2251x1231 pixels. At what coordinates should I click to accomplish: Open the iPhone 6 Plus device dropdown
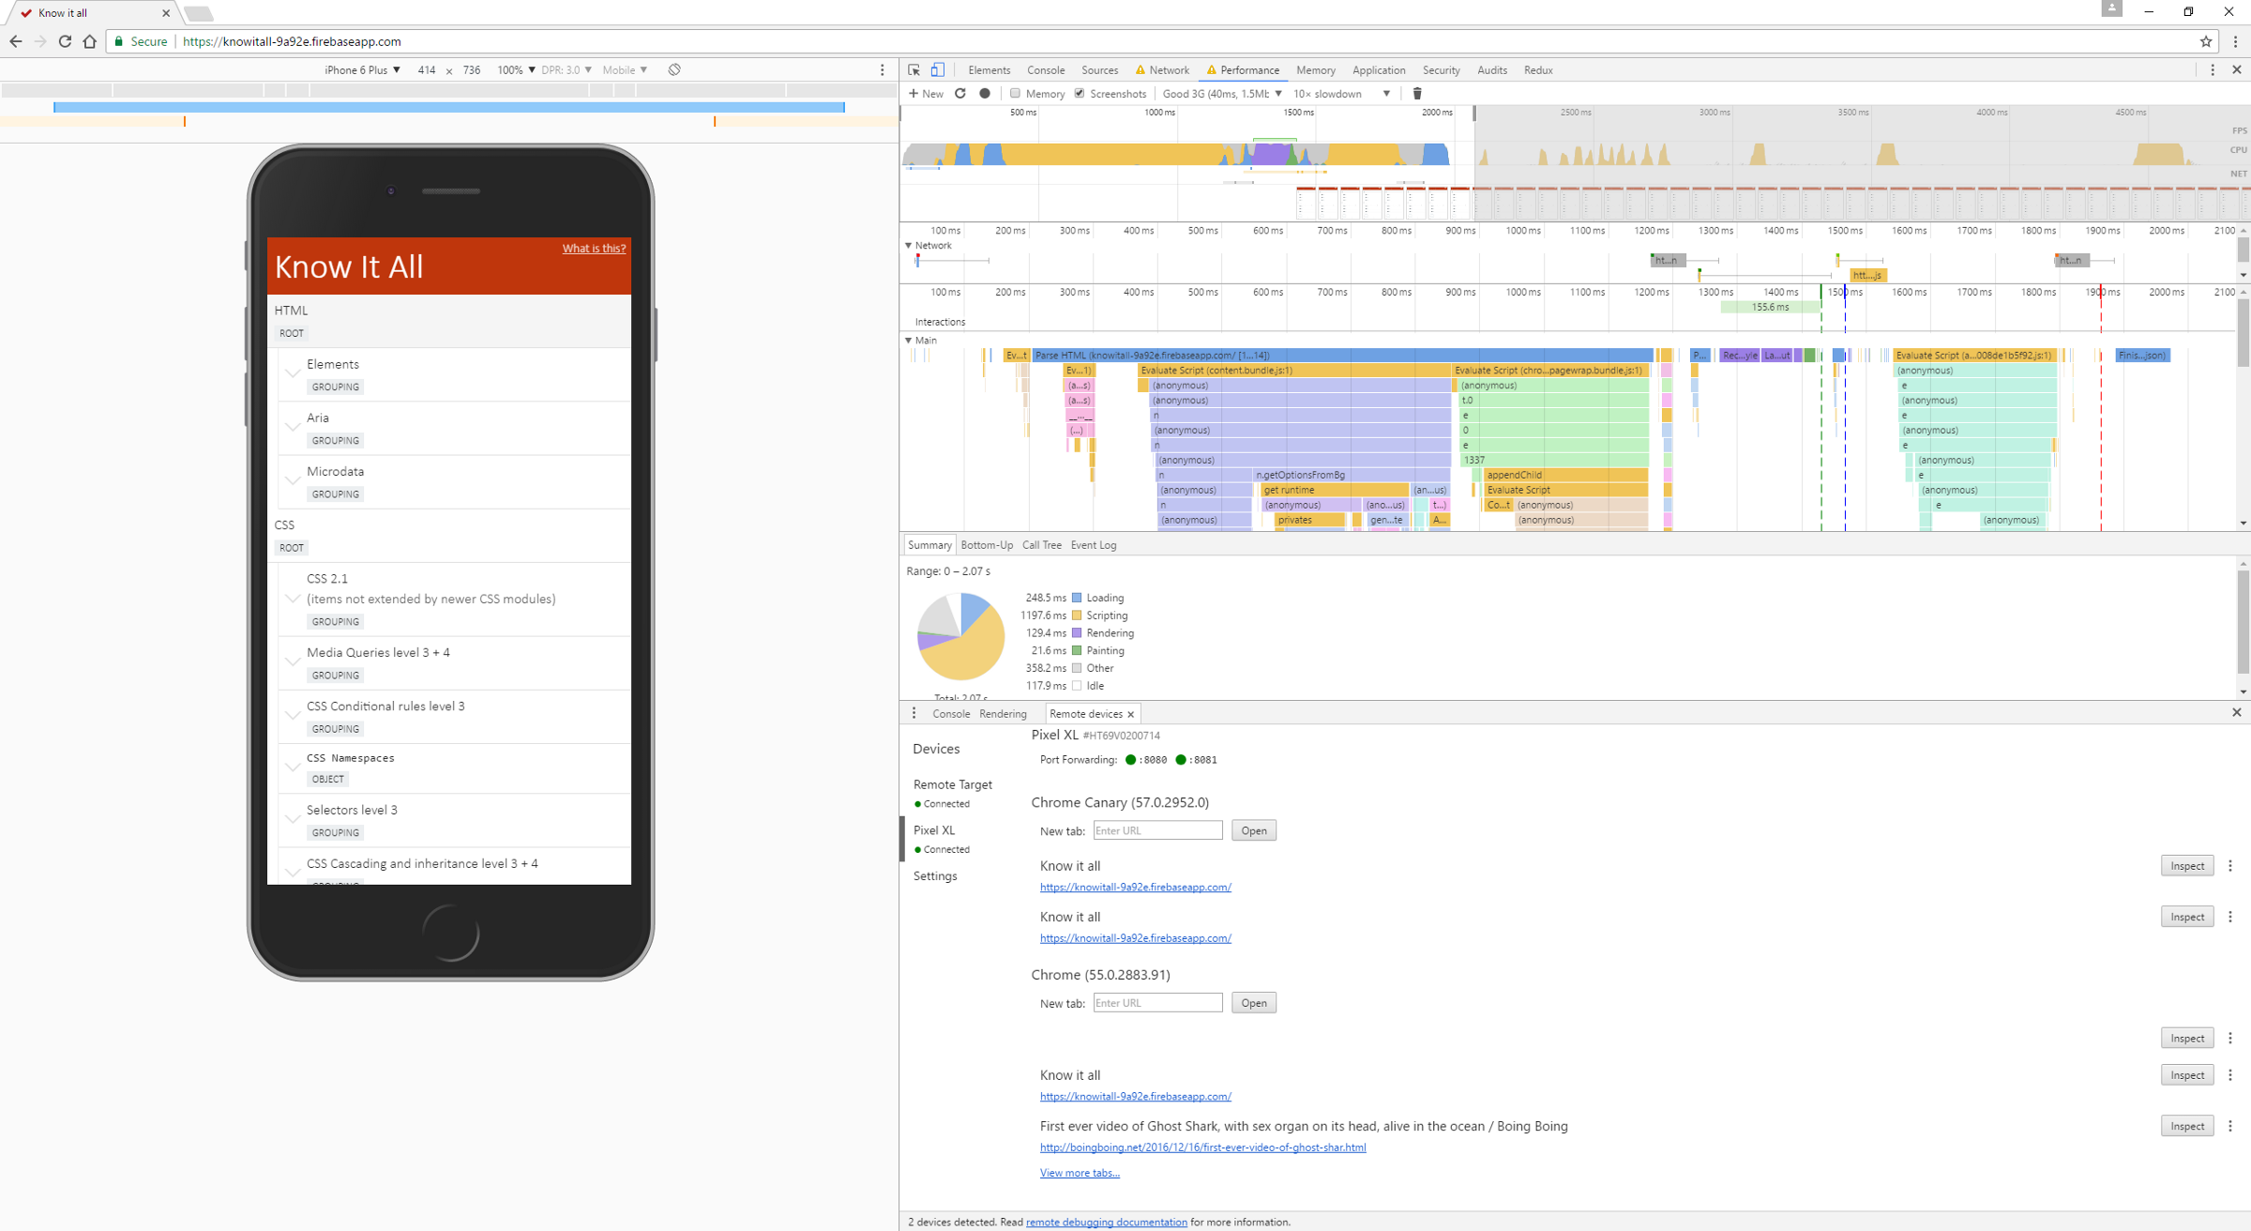tap(362, 70)
